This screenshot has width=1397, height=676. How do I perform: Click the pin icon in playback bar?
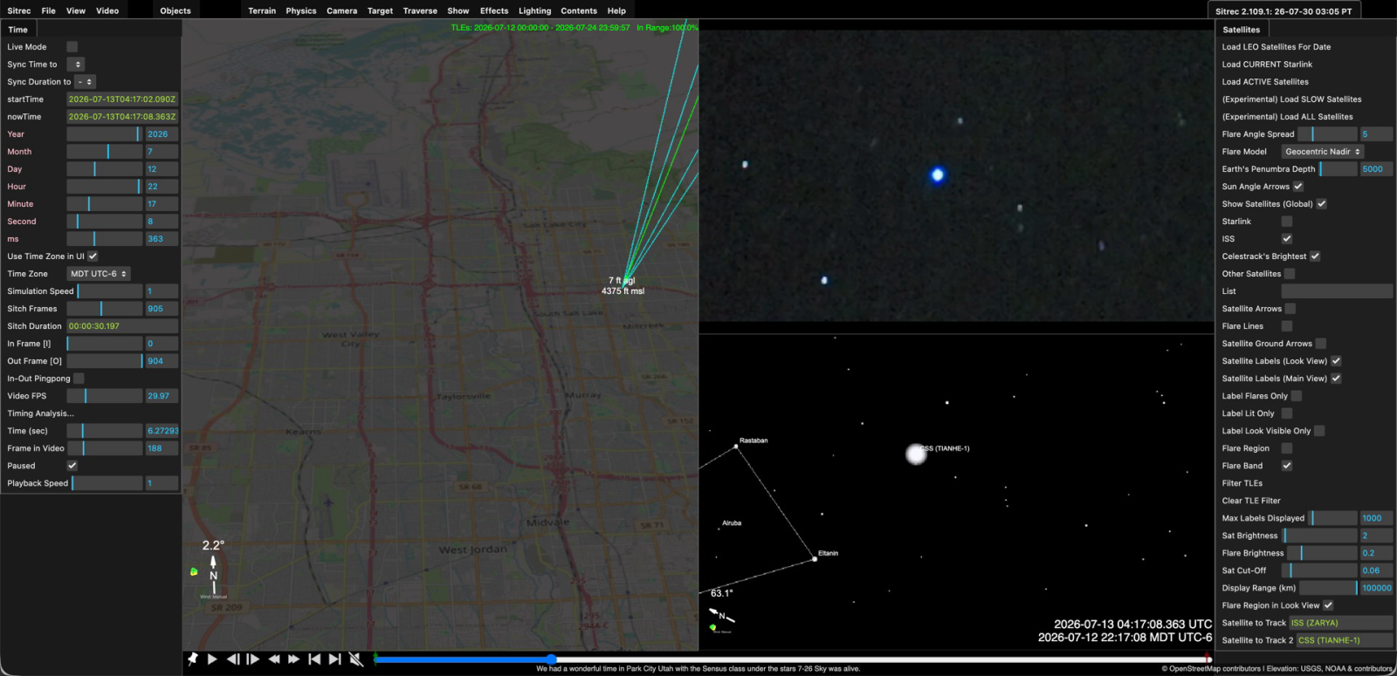[x=192, y=659]
